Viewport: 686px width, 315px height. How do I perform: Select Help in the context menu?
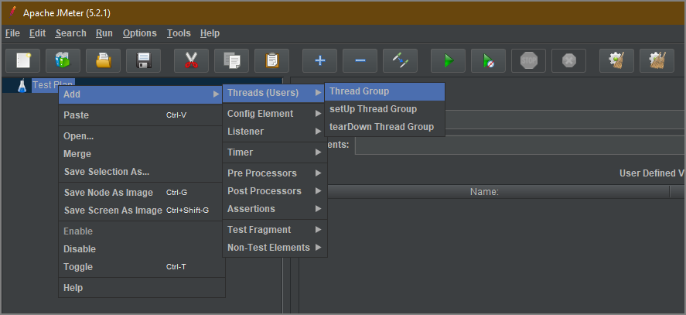point(142,288)
